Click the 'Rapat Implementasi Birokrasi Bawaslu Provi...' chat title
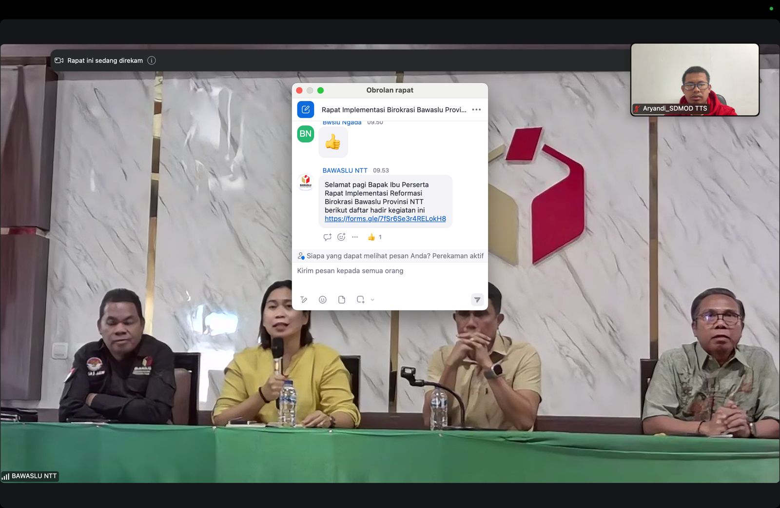The height and width of the screenshot is (508, 780). [x=394, y=110]
